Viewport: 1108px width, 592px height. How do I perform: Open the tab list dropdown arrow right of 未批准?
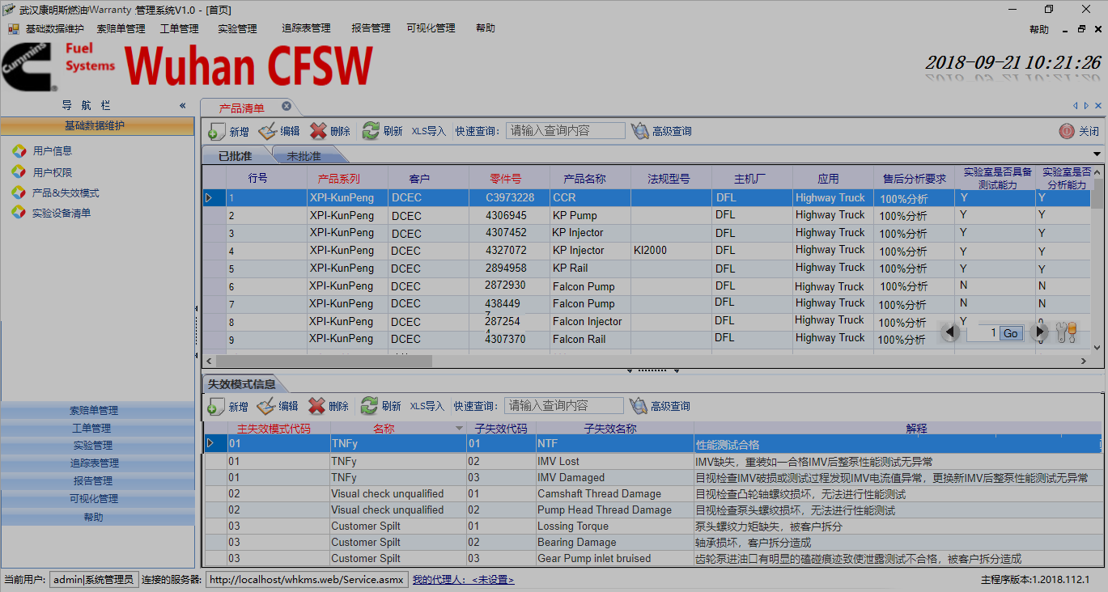pyautogui.click(x=1097, y=154)
